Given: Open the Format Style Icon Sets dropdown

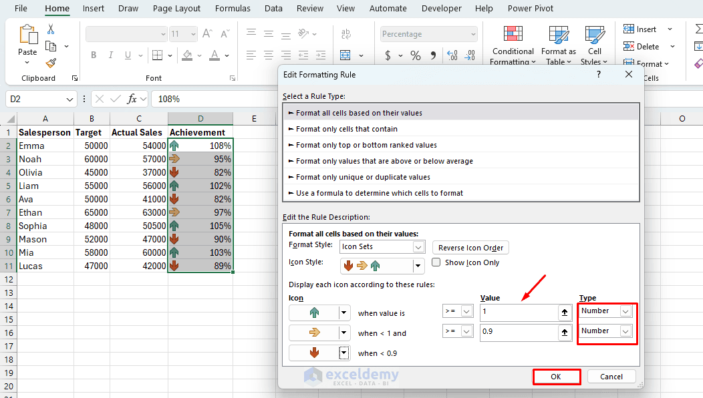Looking at the screenshot, I should (418, 247).
